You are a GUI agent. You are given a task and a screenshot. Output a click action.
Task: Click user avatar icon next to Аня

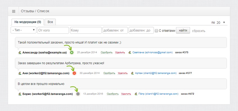coord(20,73)
